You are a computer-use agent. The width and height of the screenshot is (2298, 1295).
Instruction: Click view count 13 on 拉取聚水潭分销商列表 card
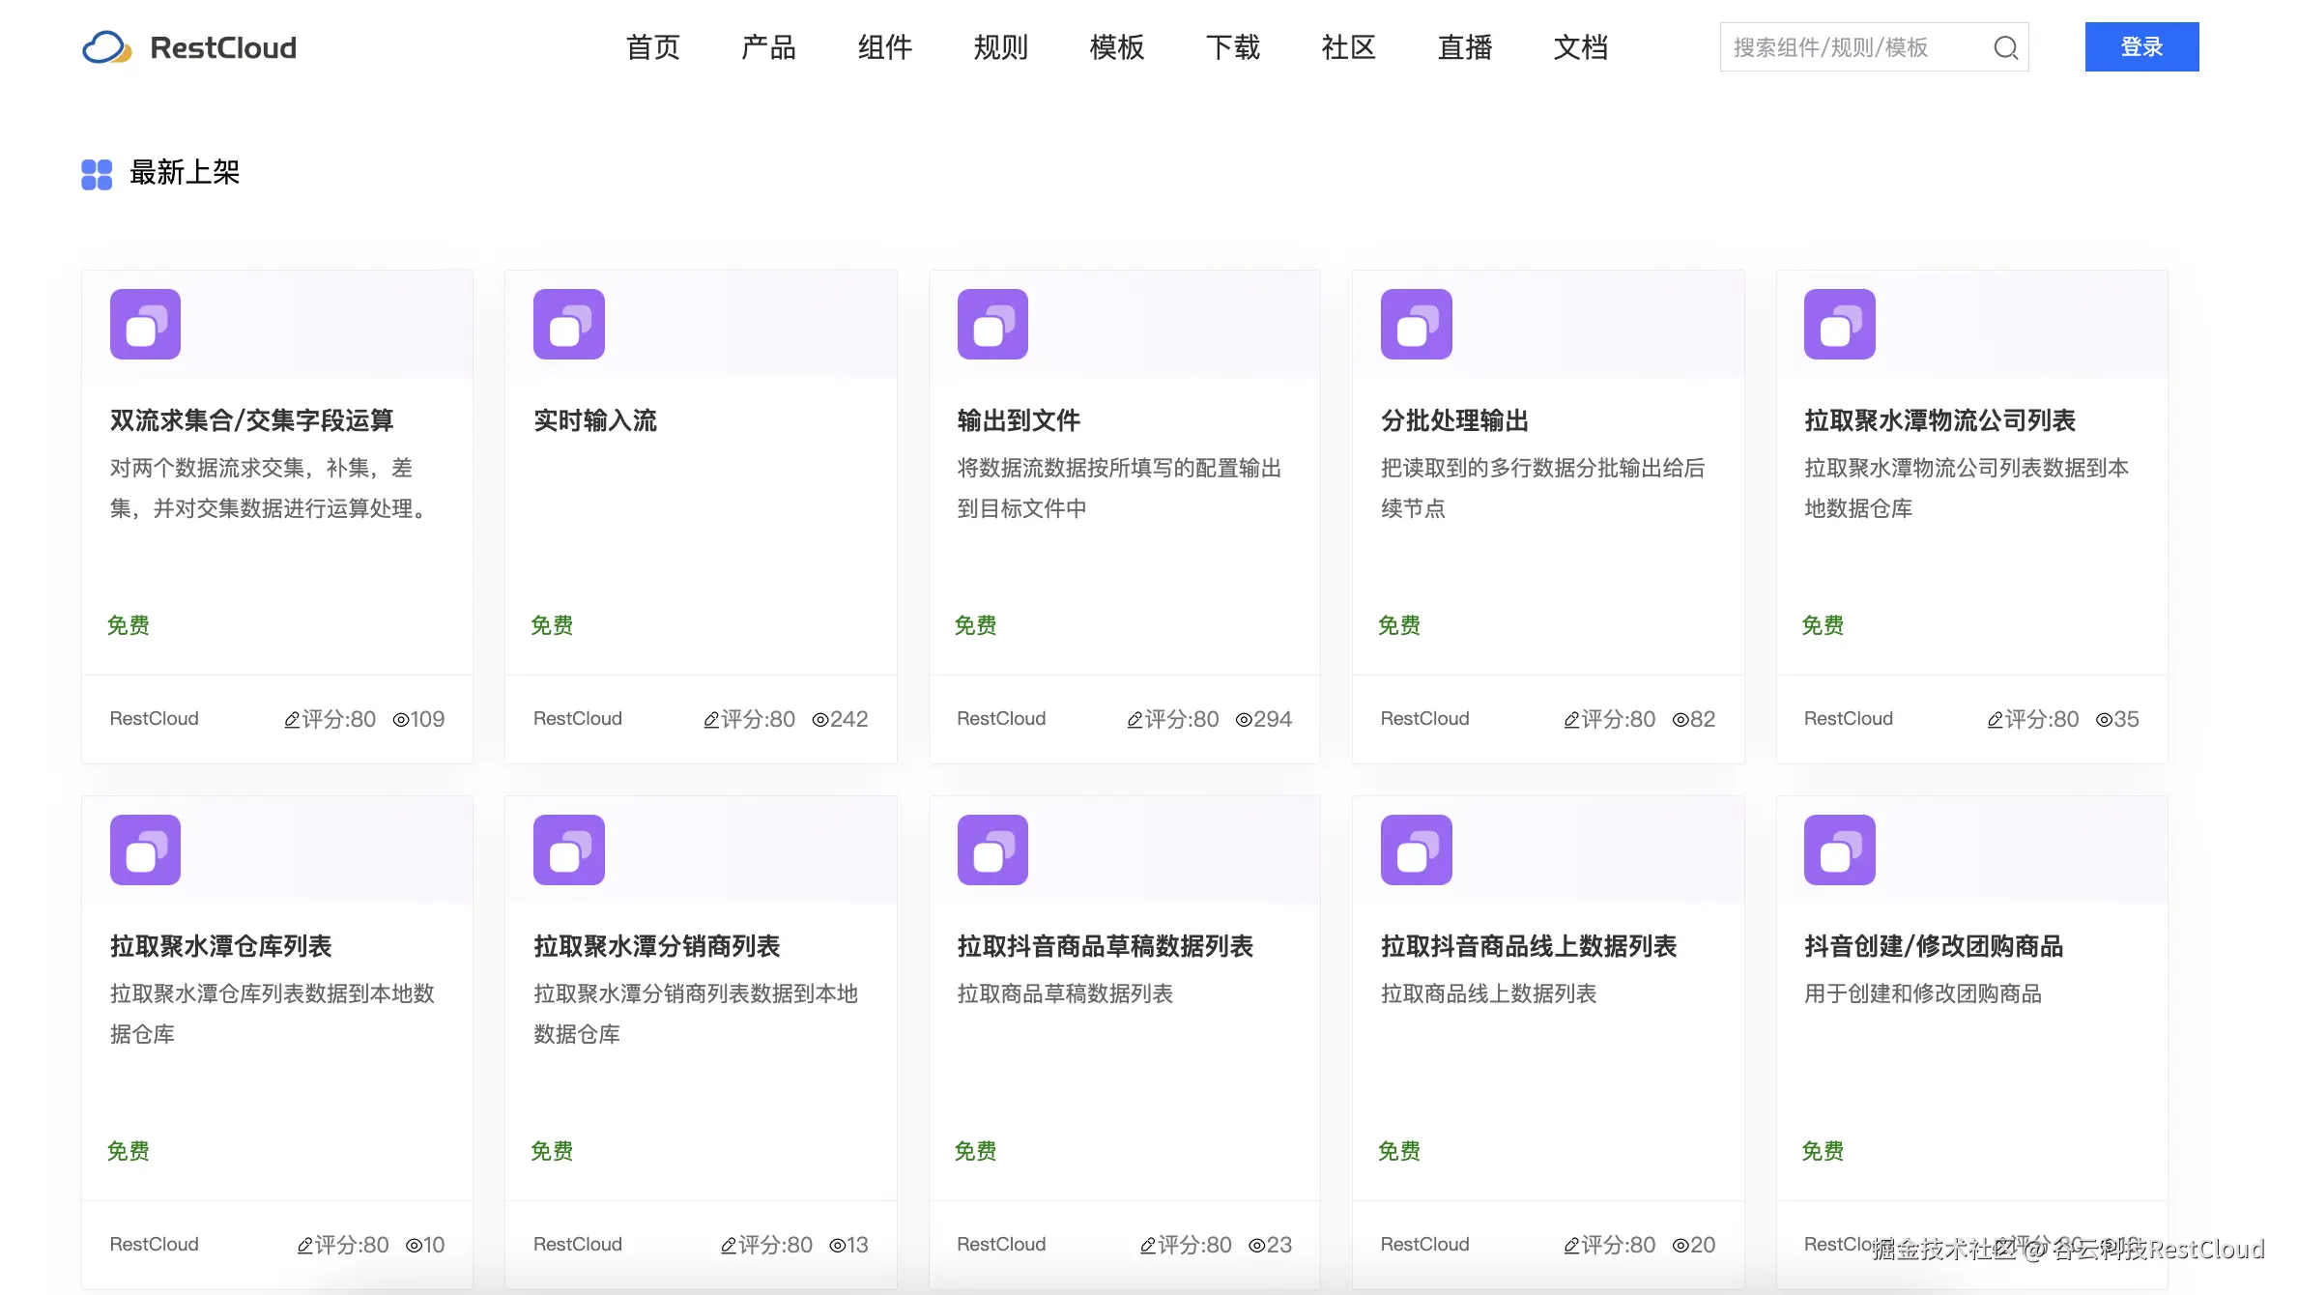tap(858, 1246)
